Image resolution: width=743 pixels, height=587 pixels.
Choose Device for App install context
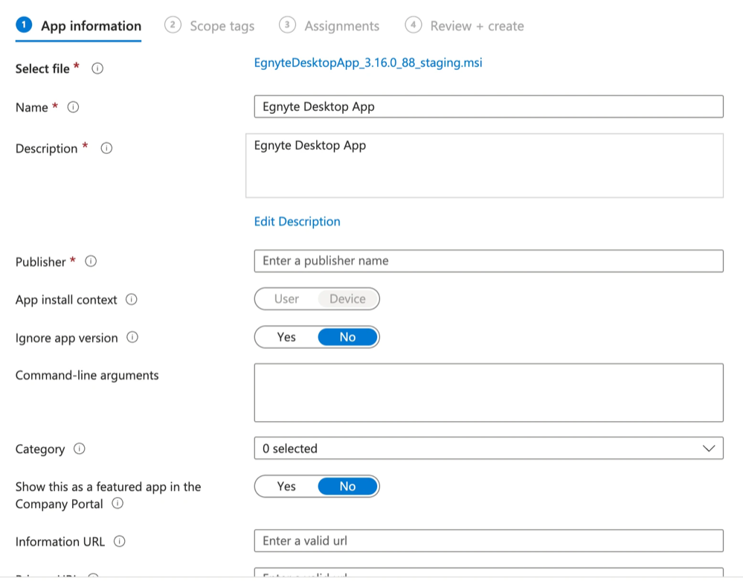tap(348, 299)
